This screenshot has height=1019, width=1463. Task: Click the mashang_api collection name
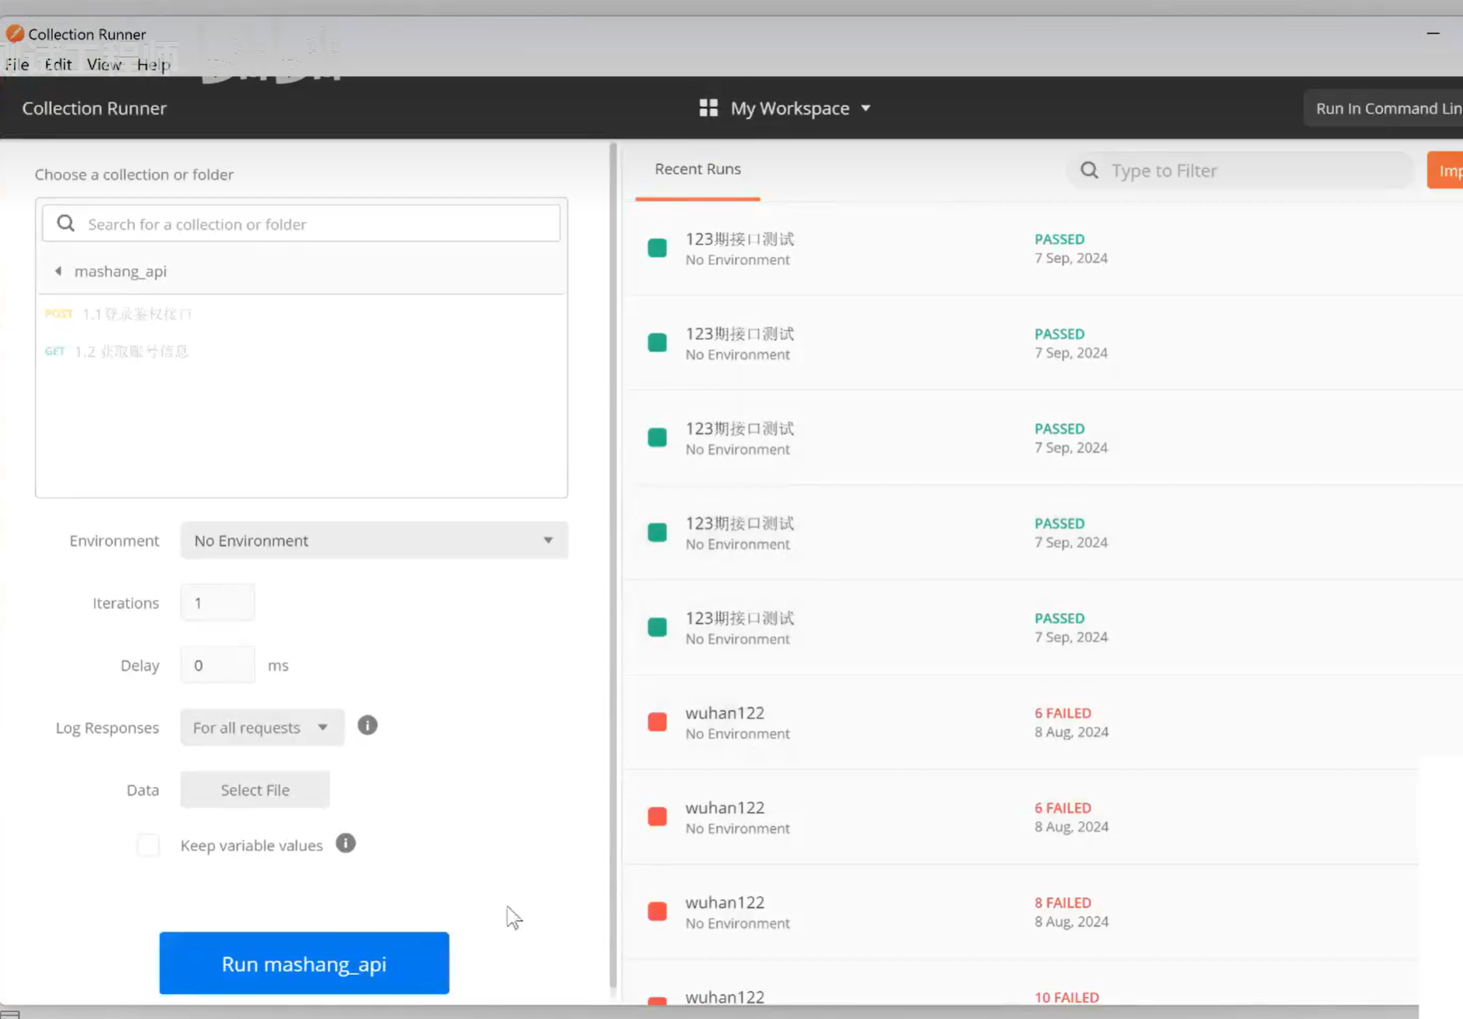point(121,271)
